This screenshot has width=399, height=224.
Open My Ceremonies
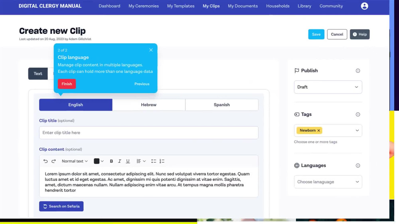tap(144, 6)
